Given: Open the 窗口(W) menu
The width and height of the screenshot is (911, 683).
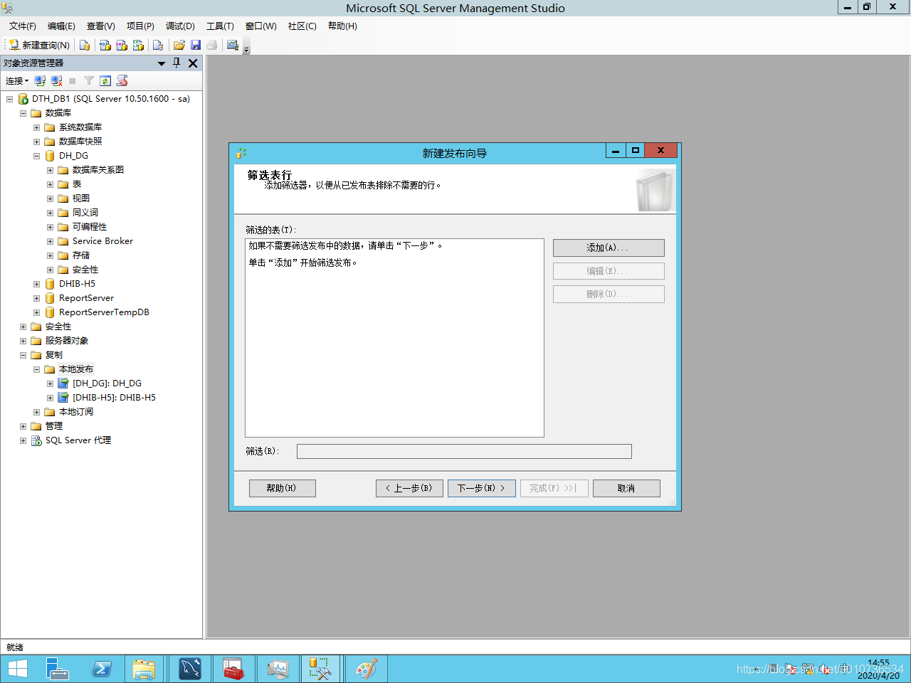Looking at the screenshot, I should tap(261, 26).
